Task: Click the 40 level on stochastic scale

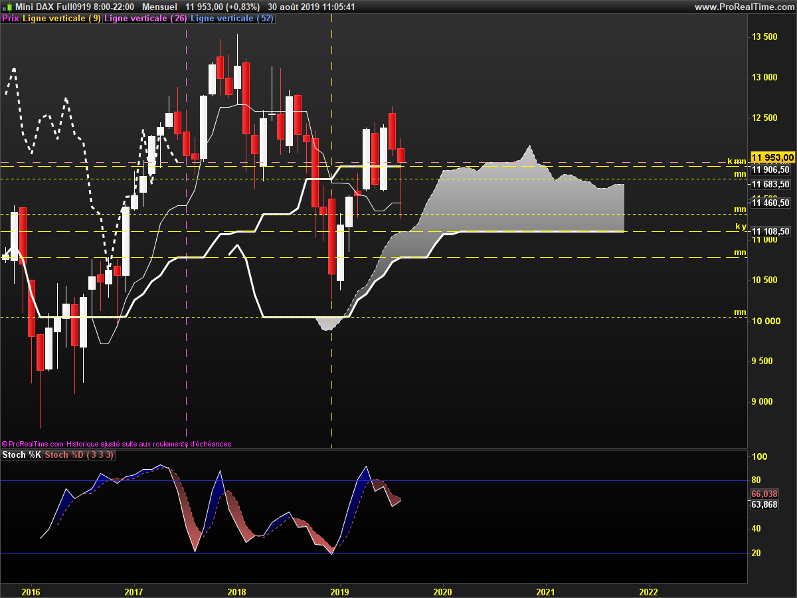Action: (756, 529)
